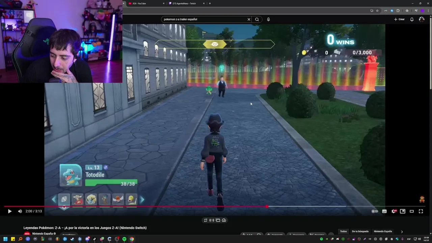Screen dimensions: 432x243
Task: Toggle loop button below video
Action: [206, 220]
